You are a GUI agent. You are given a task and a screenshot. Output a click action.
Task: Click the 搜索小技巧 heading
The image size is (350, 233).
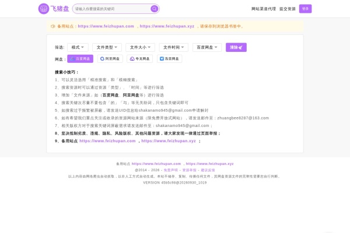tap(66, 72)
